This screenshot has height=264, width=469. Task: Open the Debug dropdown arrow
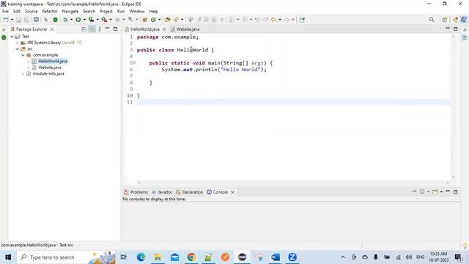pos(71,20)
